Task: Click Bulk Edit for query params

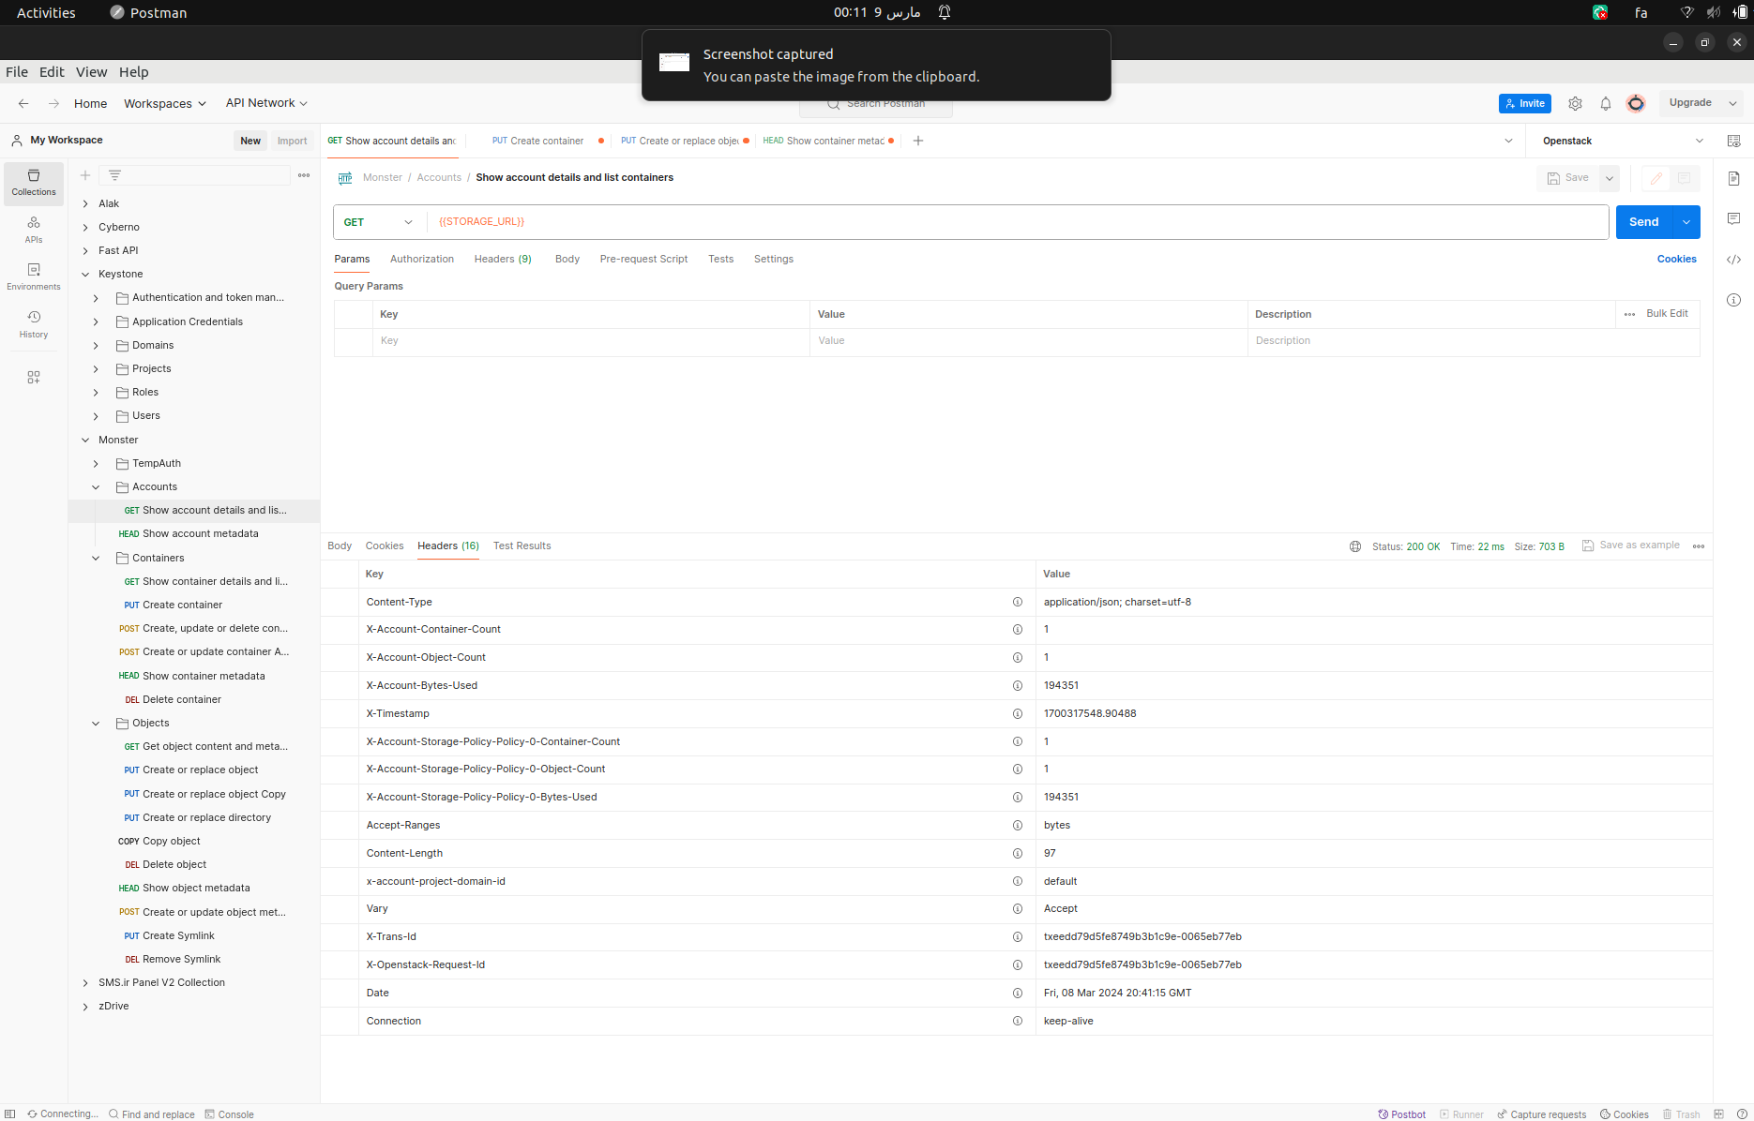Action: (x=1667, y=314)
